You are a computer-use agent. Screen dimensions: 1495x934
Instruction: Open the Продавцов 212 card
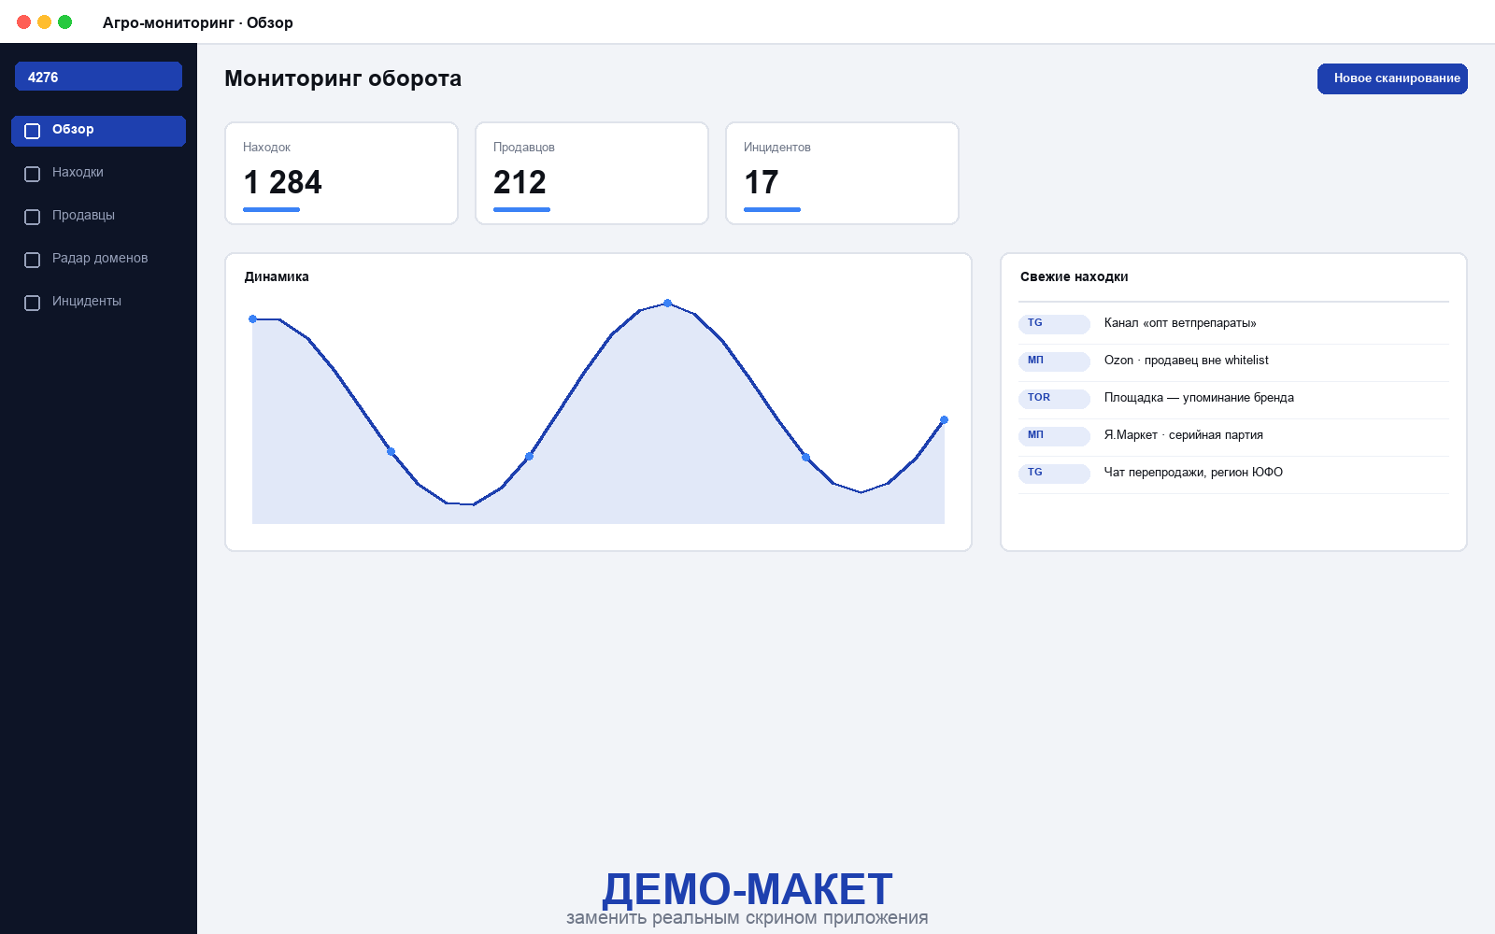[x=591, y=173]
